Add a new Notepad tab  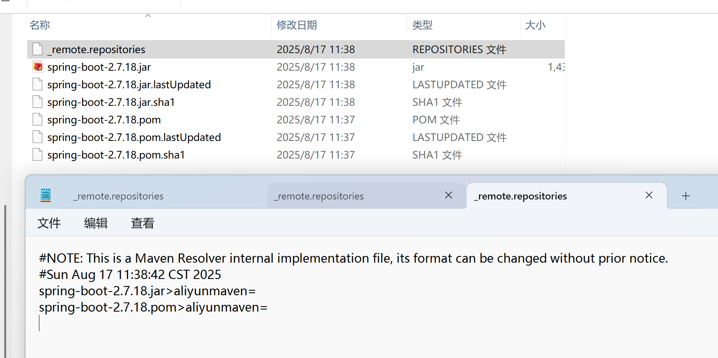coord(686,196)
